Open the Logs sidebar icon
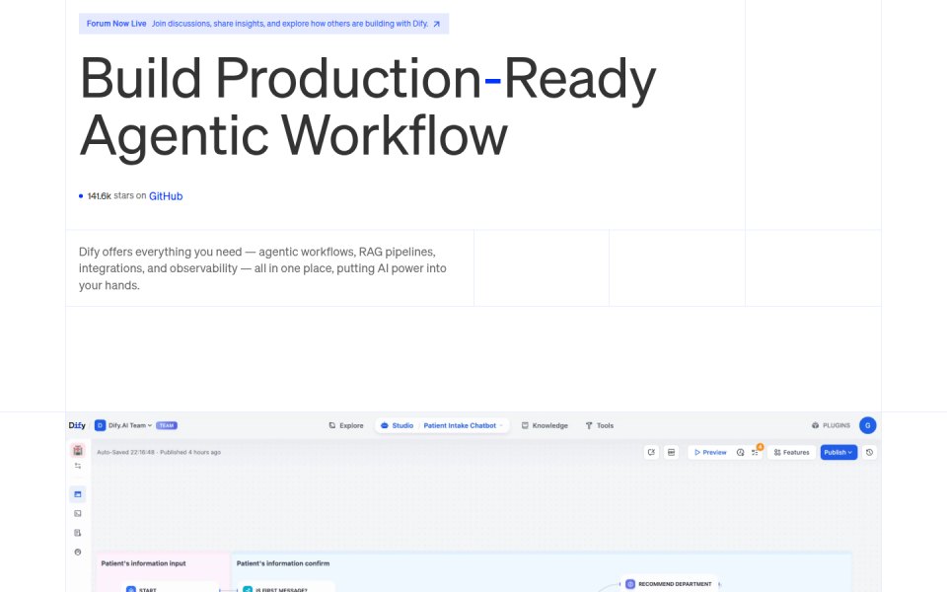This screenshot has height=592, width=947. [78, 533]
